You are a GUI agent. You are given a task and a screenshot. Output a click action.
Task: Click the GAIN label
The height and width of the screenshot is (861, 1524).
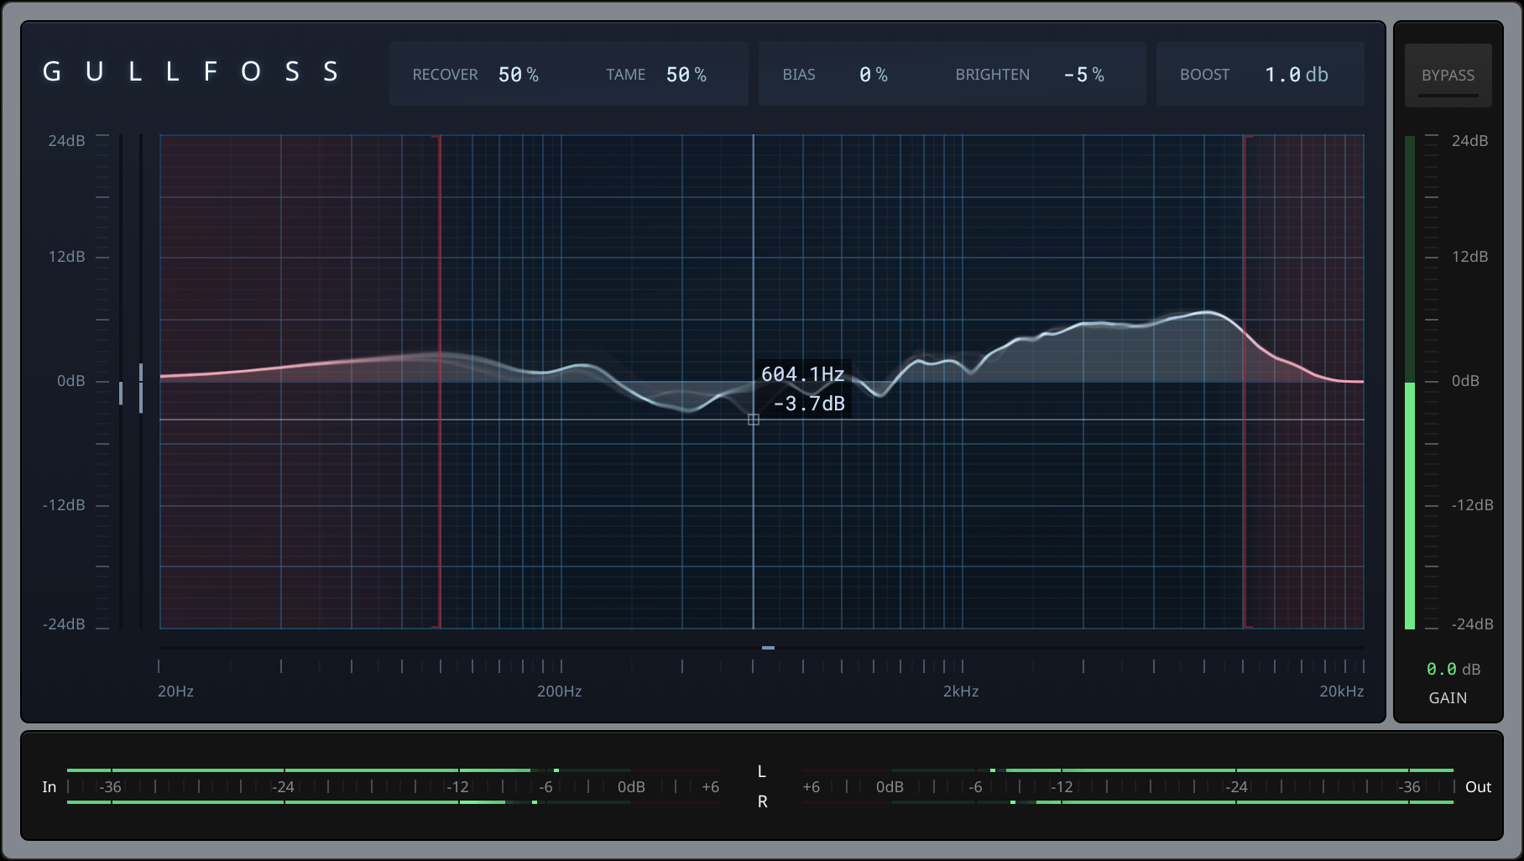(x=1448, y=697)
